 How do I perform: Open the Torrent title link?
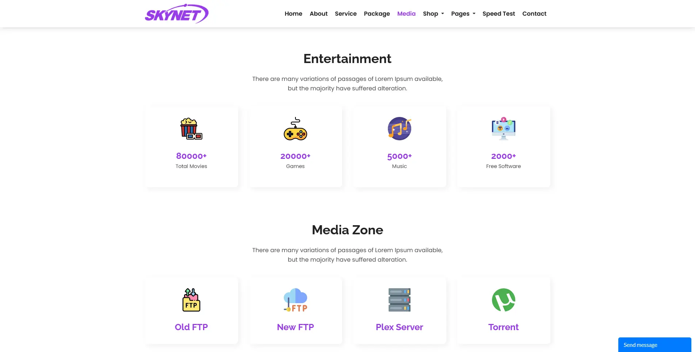pyautogui.click(x=504, y=327)
